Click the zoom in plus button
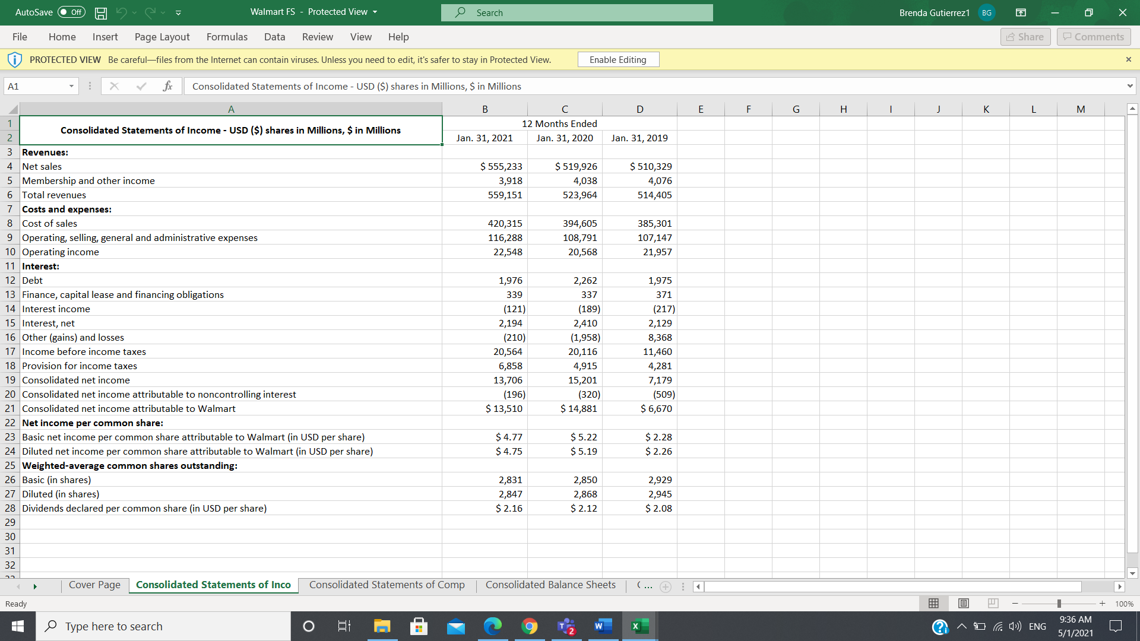 click(1102, 604)
